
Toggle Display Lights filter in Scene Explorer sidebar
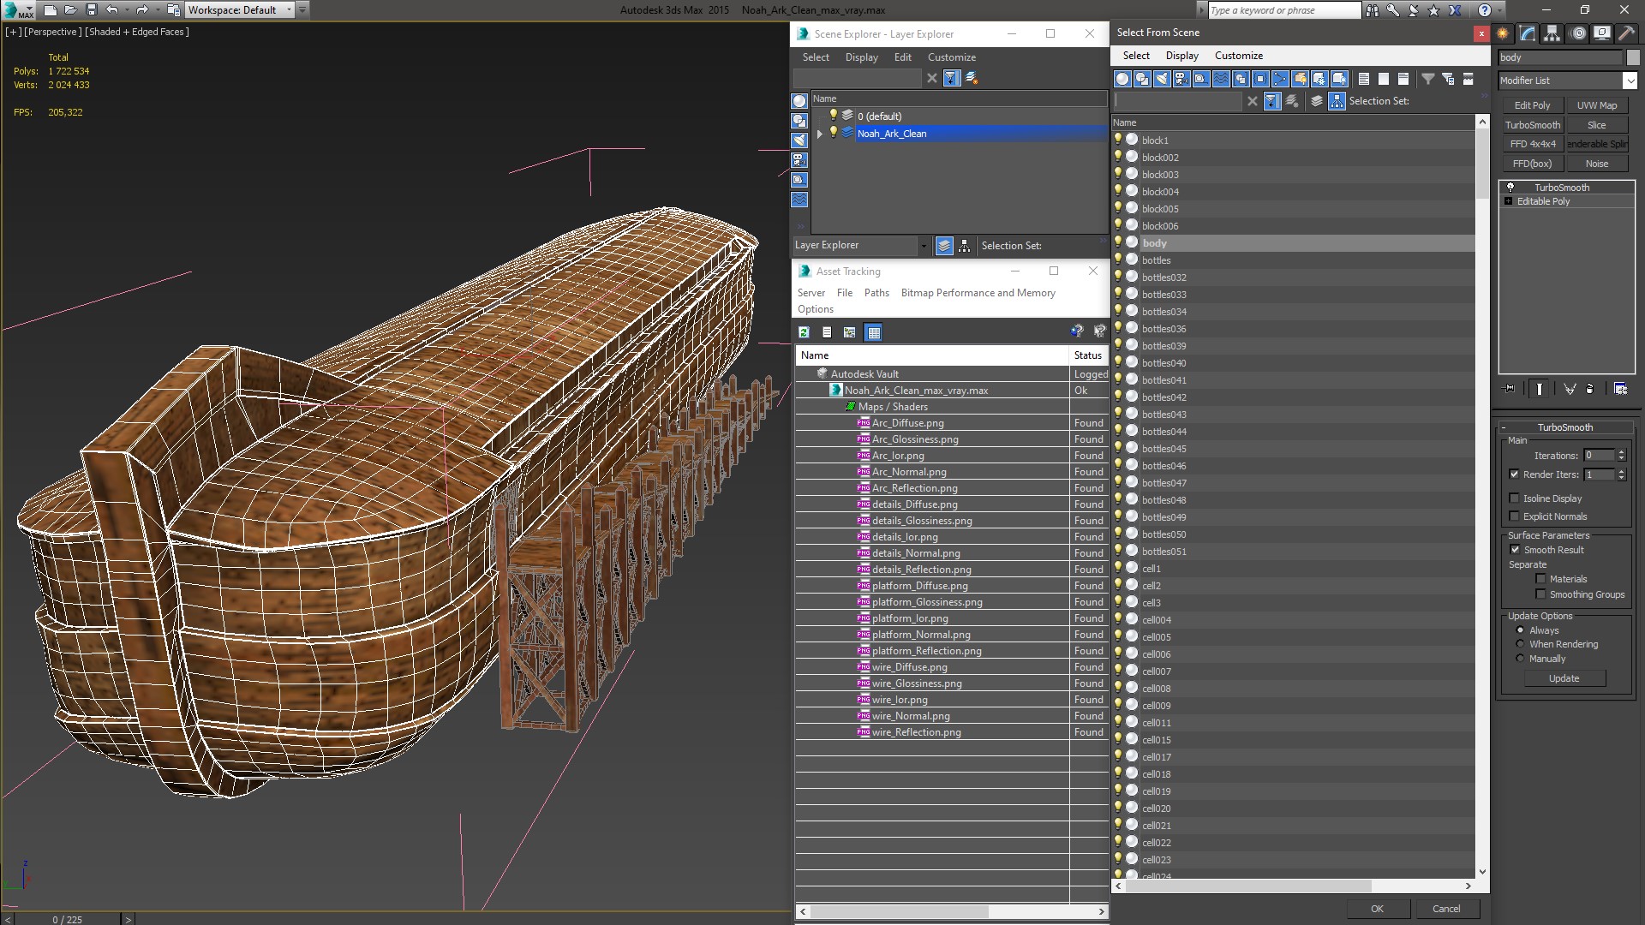[x=799, y=140]
